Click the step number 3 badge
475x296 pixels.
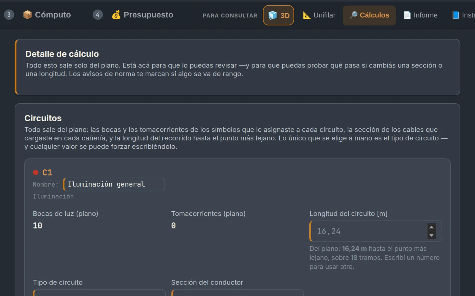pyautogui.click(x=9, y=15)
